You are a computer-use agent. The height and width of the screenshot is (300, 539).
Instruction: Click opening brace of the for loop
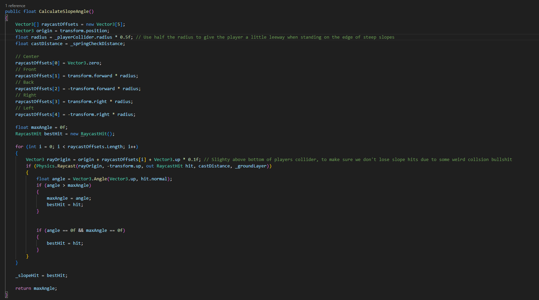(17, 153)
